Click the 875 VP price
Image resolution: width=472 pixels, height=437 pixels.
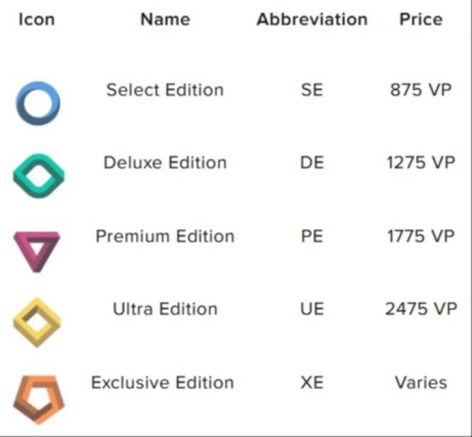click(421, 90)
